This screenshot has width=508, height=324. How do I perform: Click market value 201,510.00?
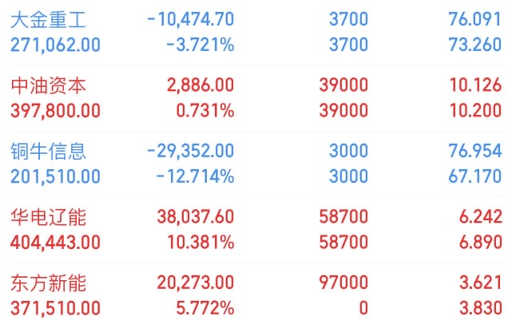click(x=56, y=176)
